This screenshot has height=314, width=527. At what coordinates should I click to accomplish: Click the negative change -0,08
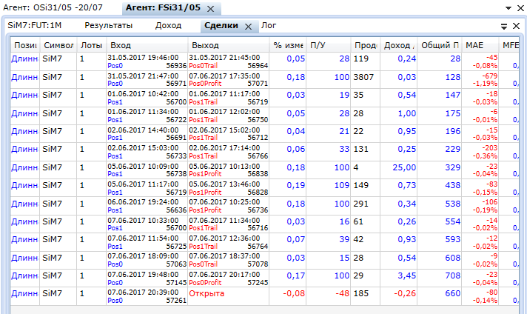pyautogui.click(x=294, y=293)
